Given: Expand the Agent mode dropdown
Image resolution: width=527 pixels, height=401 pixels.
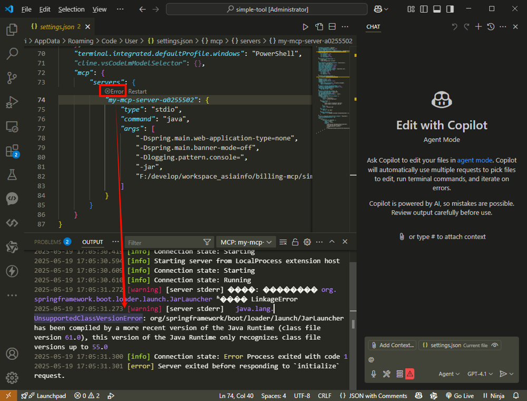Looking at the screenshot, I should click(x=450, y=374).
